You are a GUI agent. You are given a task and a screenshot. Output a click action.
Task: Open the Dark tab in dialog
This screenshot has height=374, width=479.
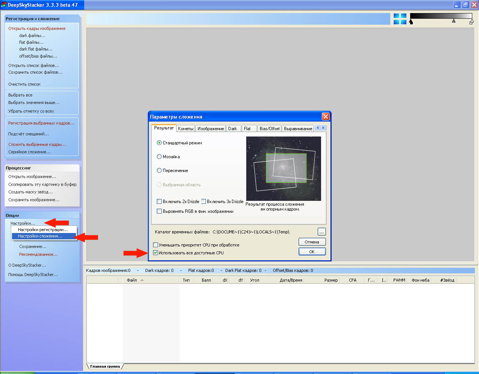233,129
